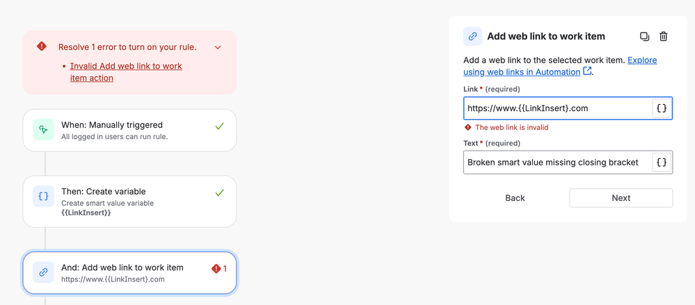Click the Next button
695x305 pixels.
pos(621,198)
